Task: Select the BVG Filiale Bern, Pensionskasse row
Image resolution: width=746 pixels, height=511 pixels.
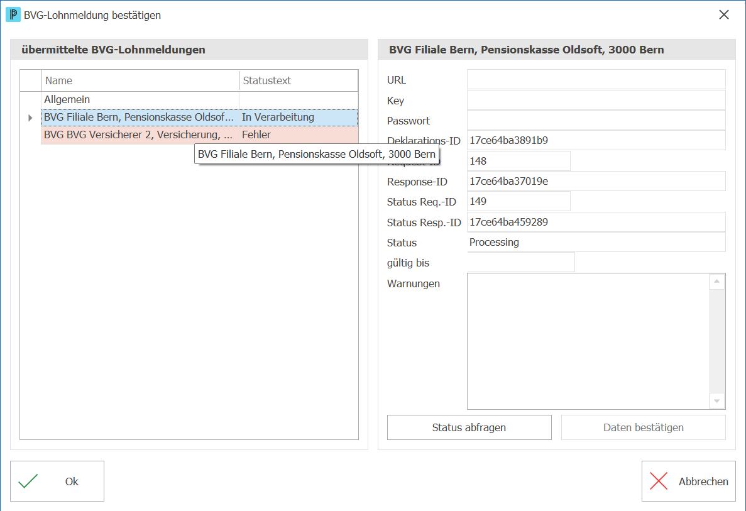Action: click(199, 117)
